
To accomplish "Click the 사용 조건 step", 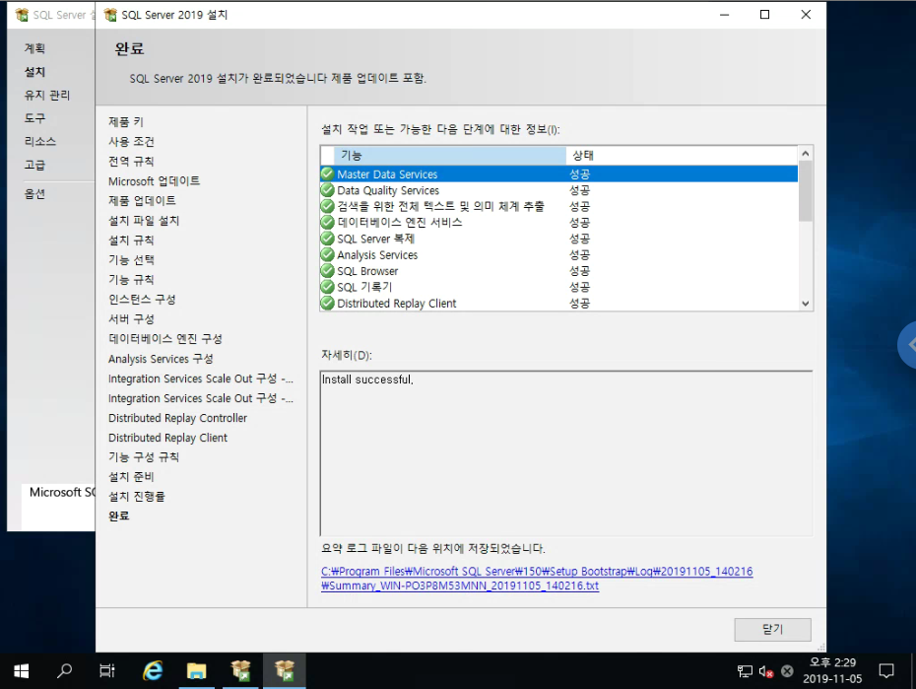I will click(131, 141).
